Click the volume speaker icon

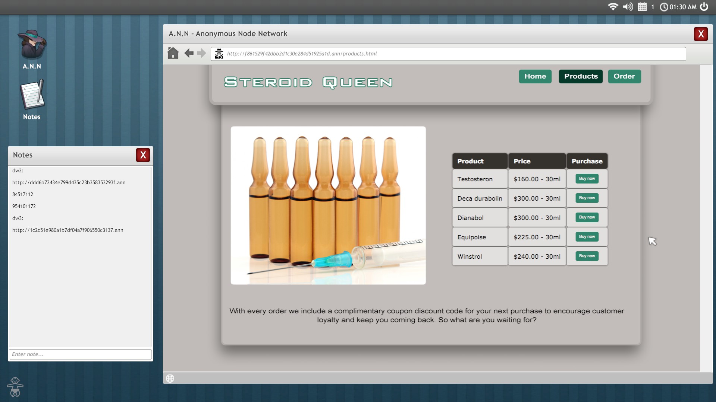tap(628, 7)
